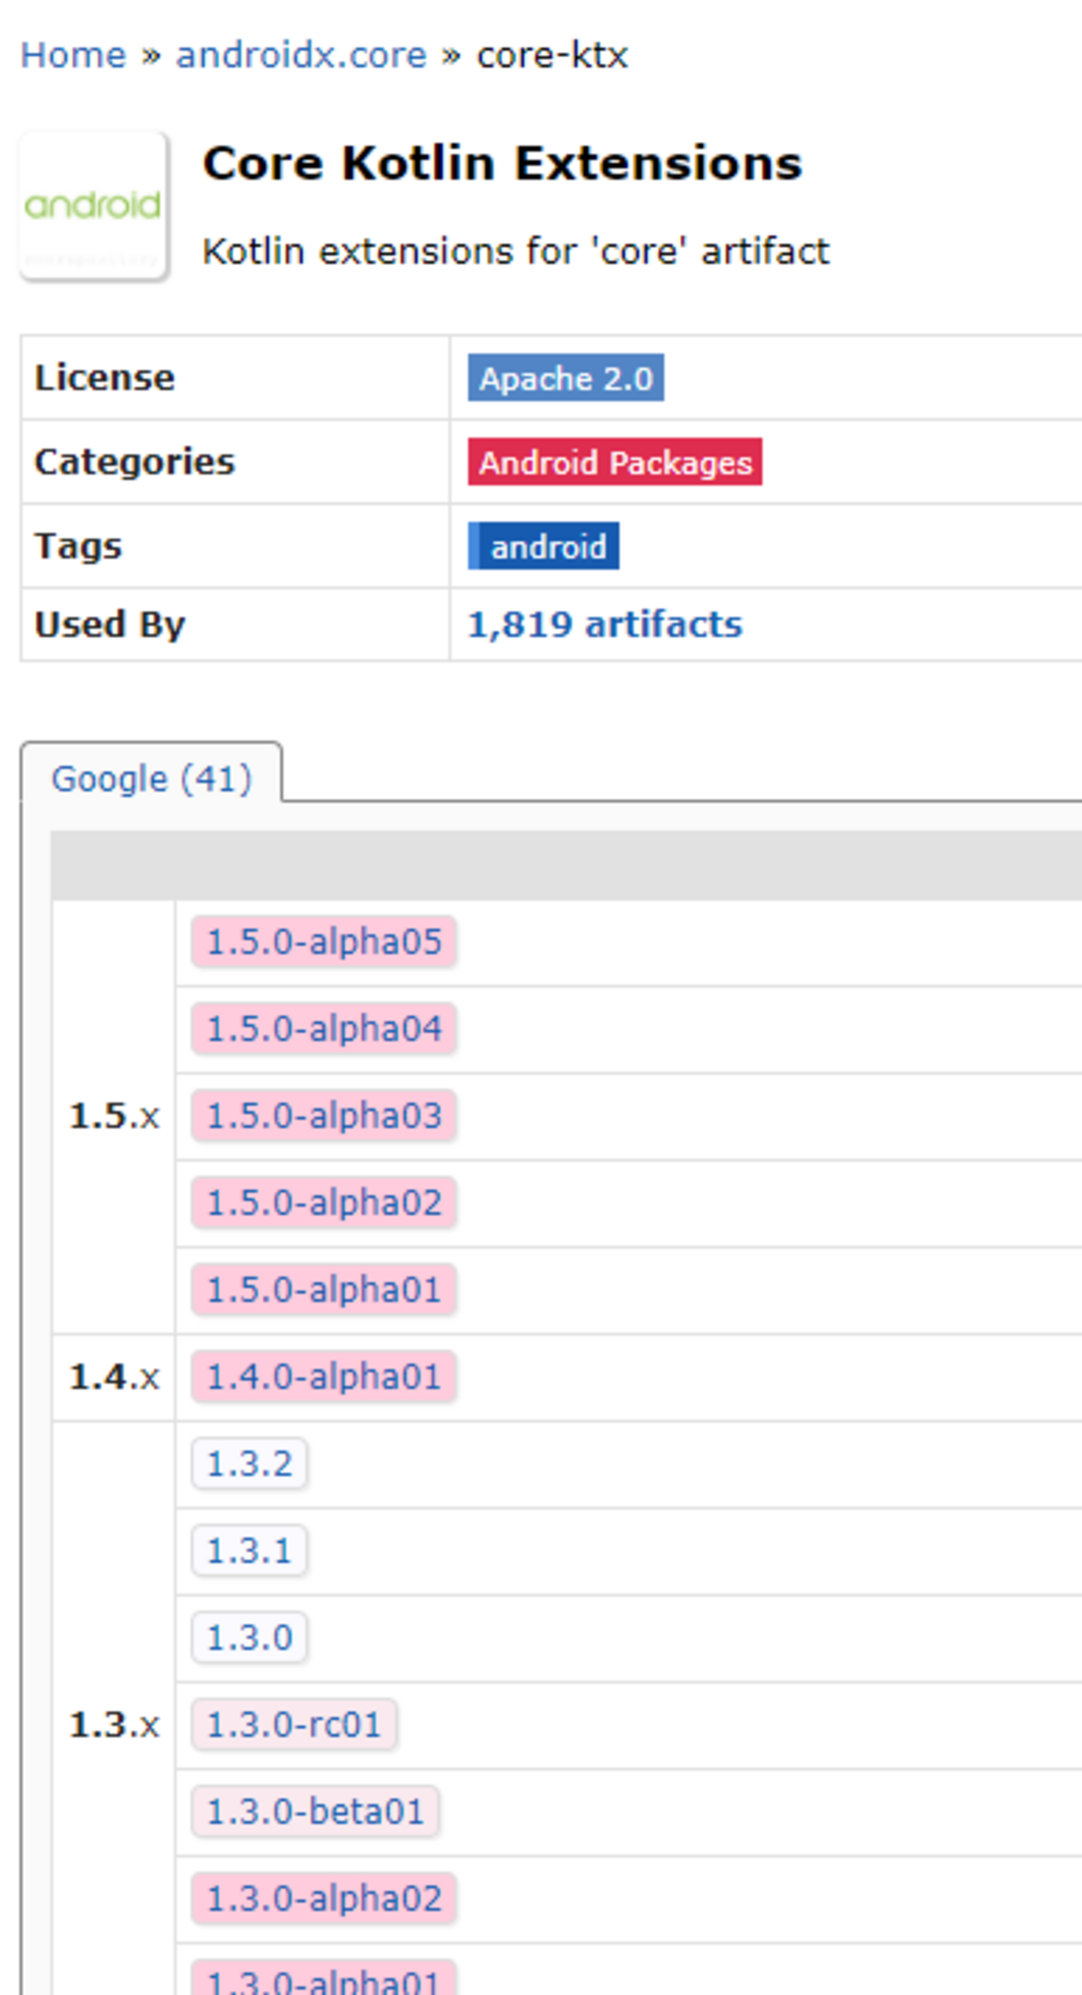The width and height of the screenshot is (1082, 1995).
Task: Open version 1.3.0-rc01
Action: 294,1725
